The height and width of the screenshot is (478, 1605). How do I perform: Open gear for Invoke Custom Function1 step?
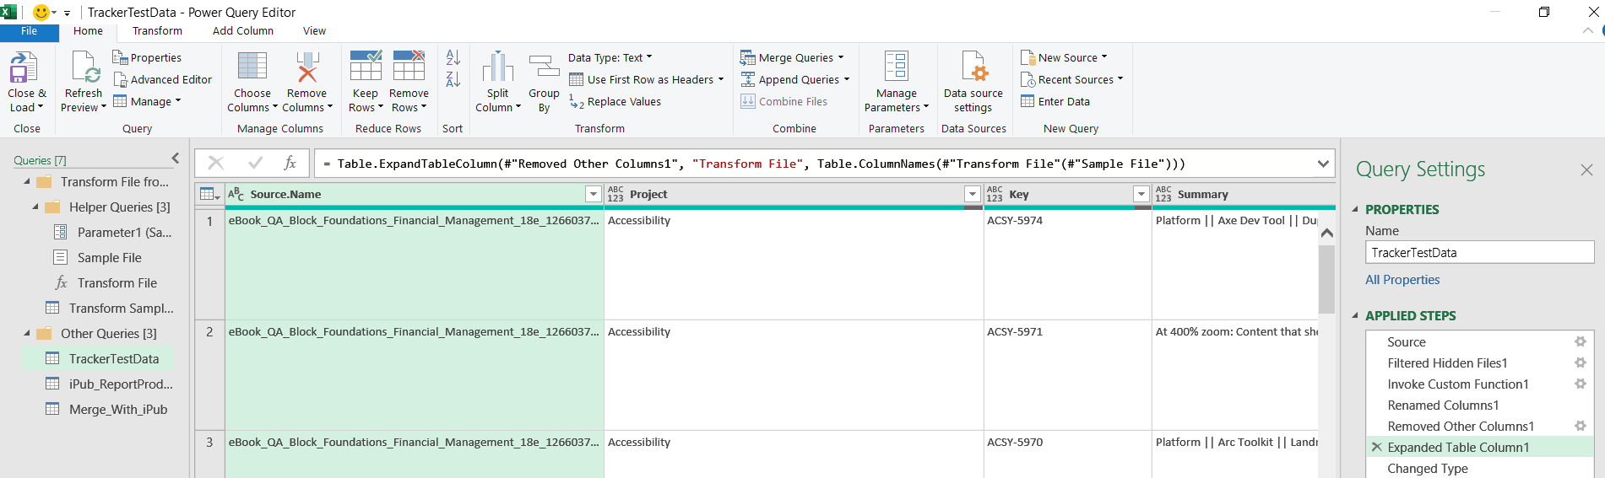pos(1581,384)
